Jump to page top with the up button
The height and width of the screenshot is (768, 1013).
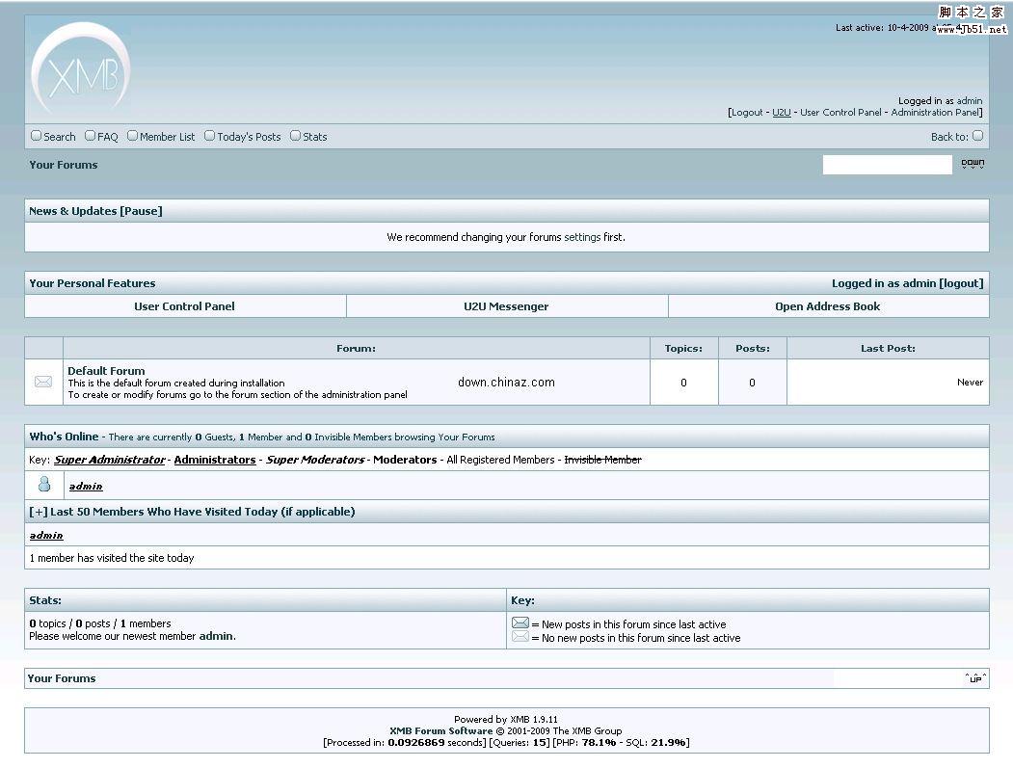975,678
